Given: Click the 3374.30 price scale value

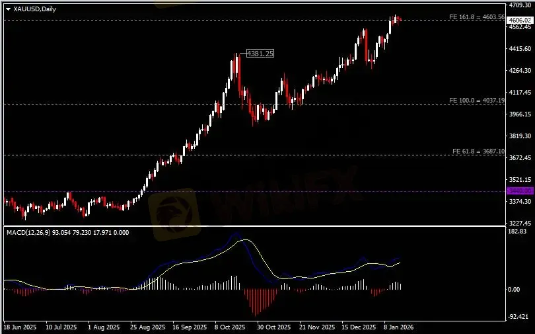Looking at the screenshot, I should pyautogui.click(x=520, y=202).
